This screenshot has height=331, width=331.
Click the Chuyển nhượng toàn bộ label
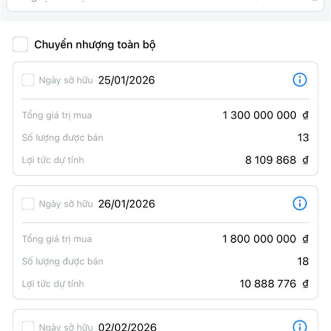(95, 45)
